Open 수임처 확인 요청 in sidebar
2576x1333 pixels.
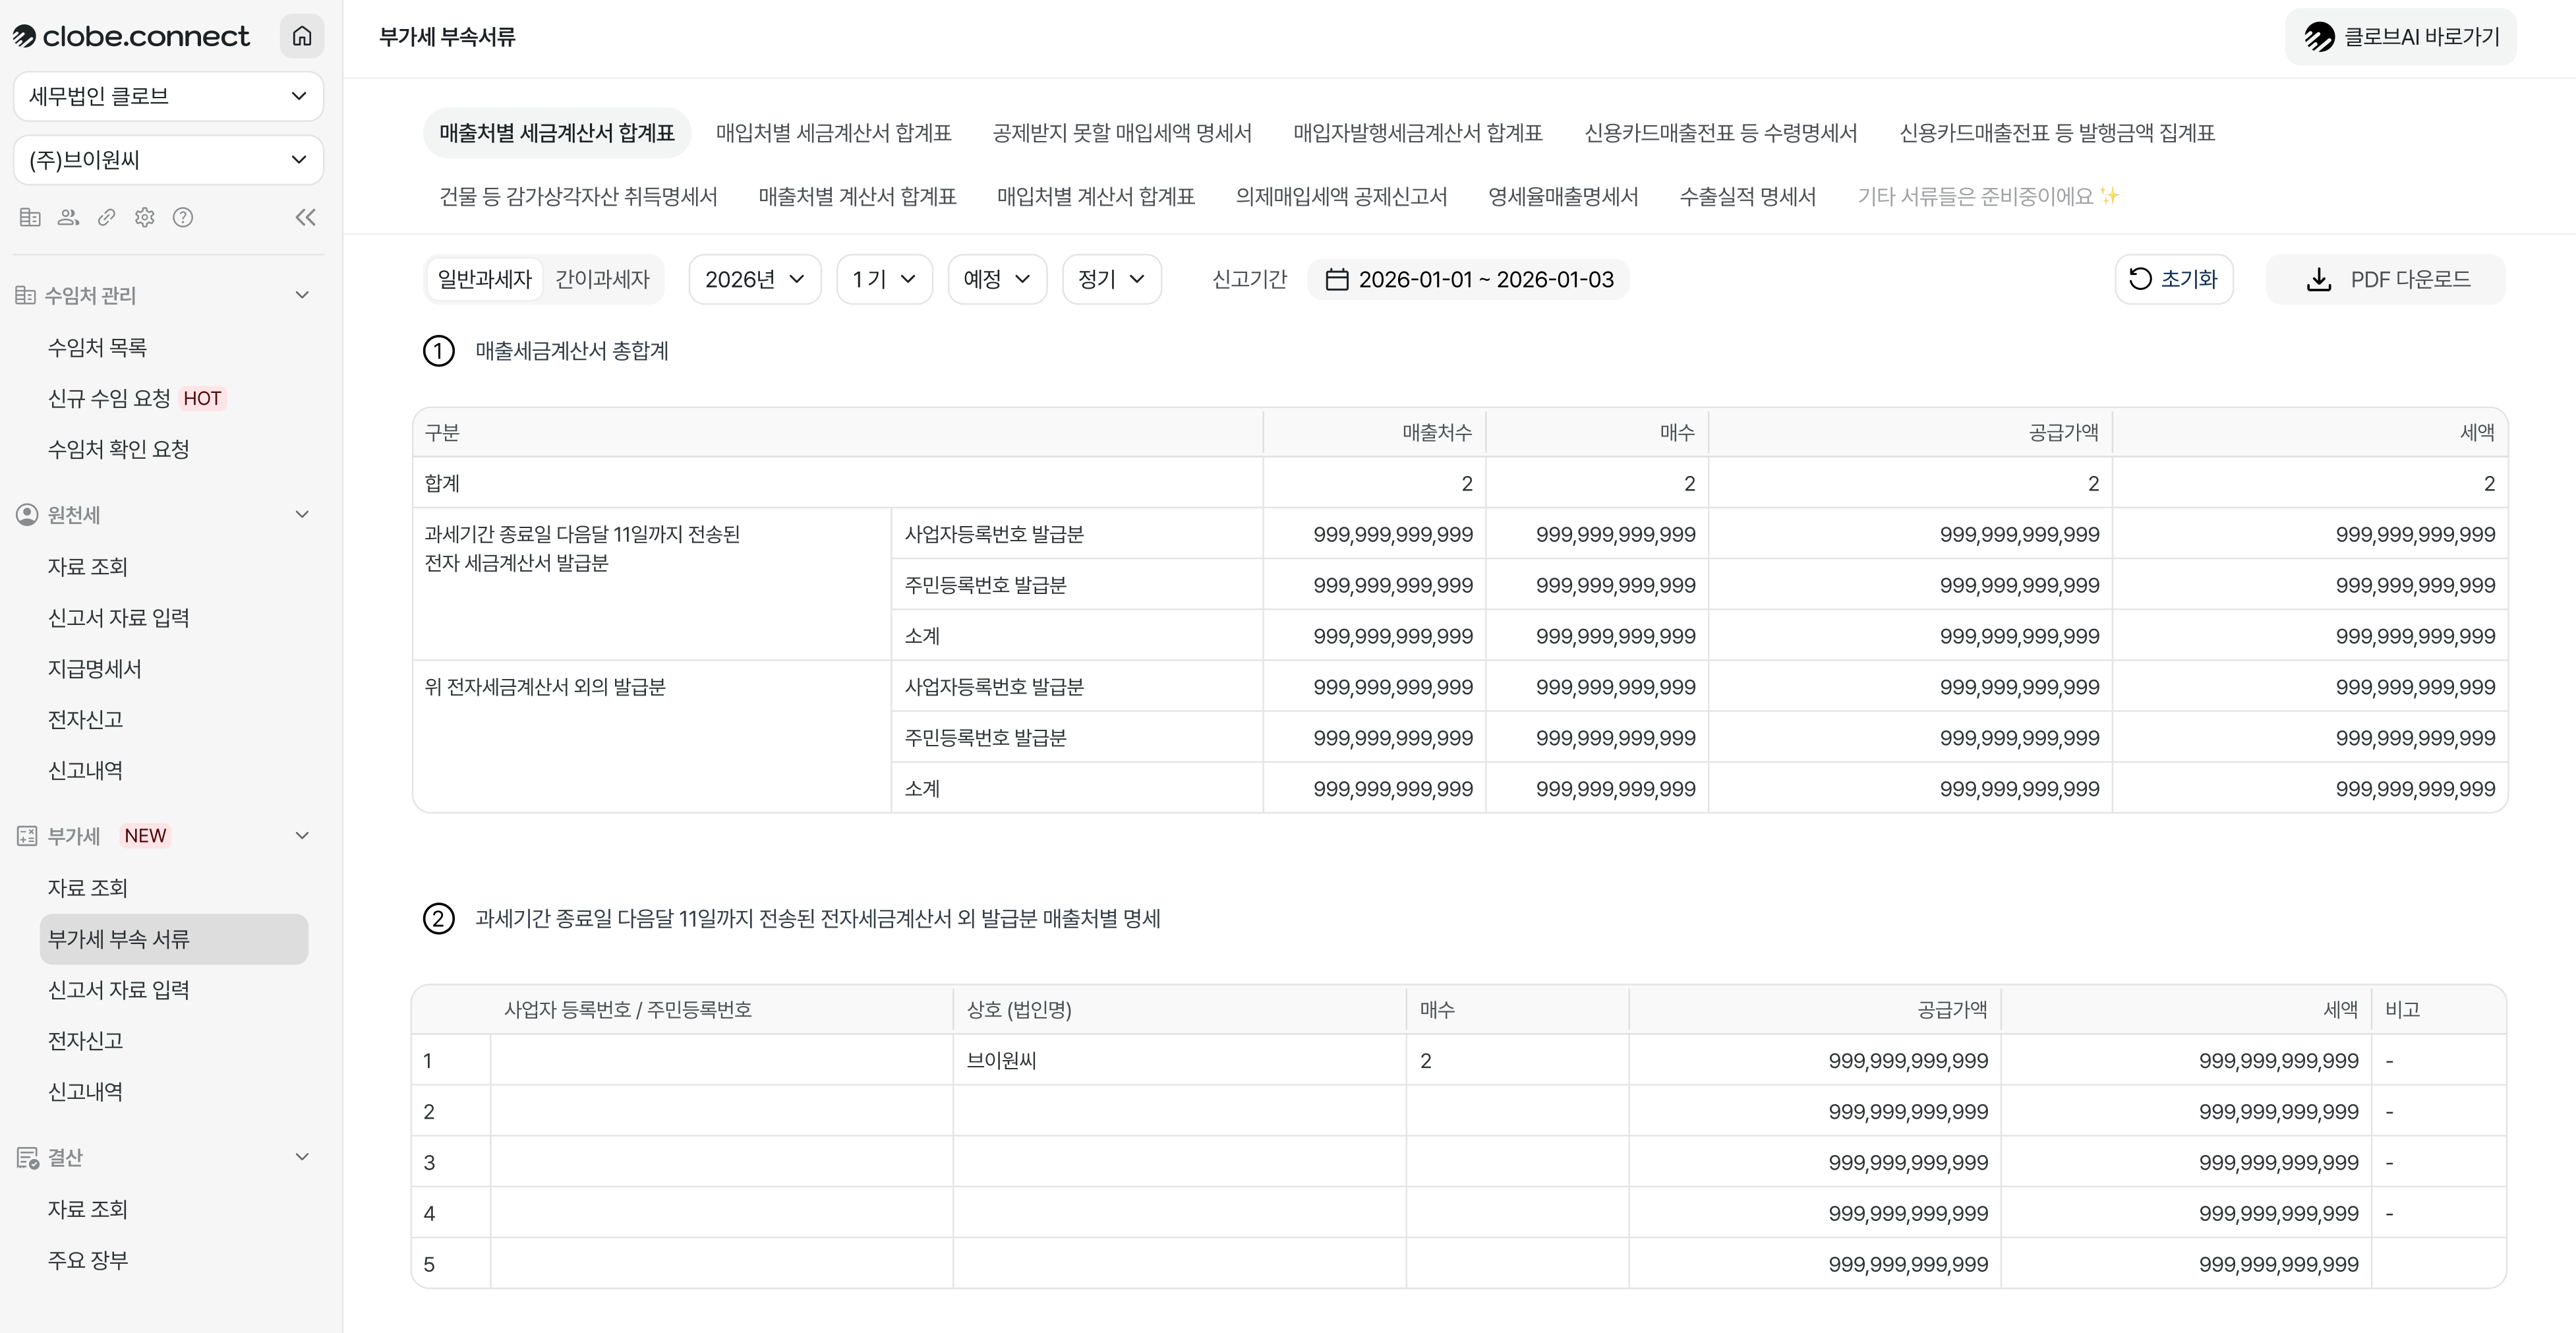tap(118, 449)
